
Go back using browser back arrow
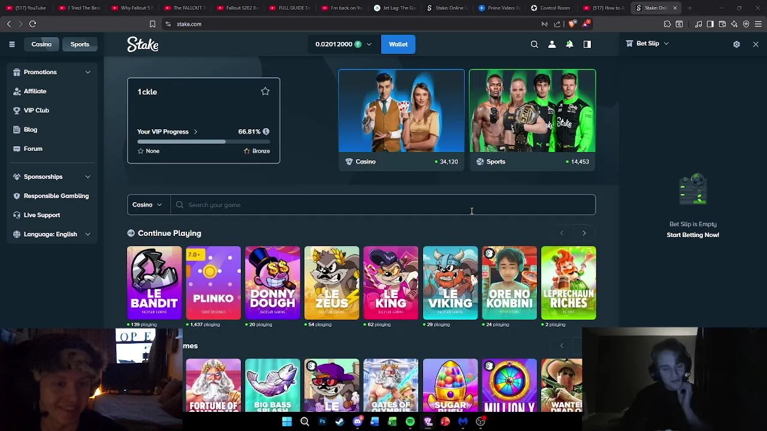8,24
